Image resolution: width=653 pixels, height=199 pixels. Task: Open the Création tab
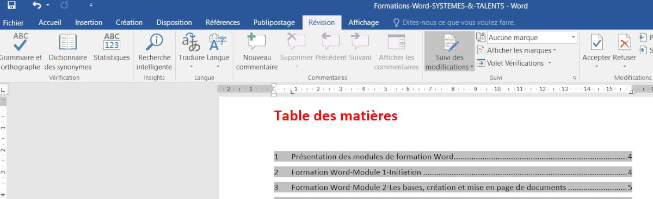pyautogui.click(x=129, y=23)
